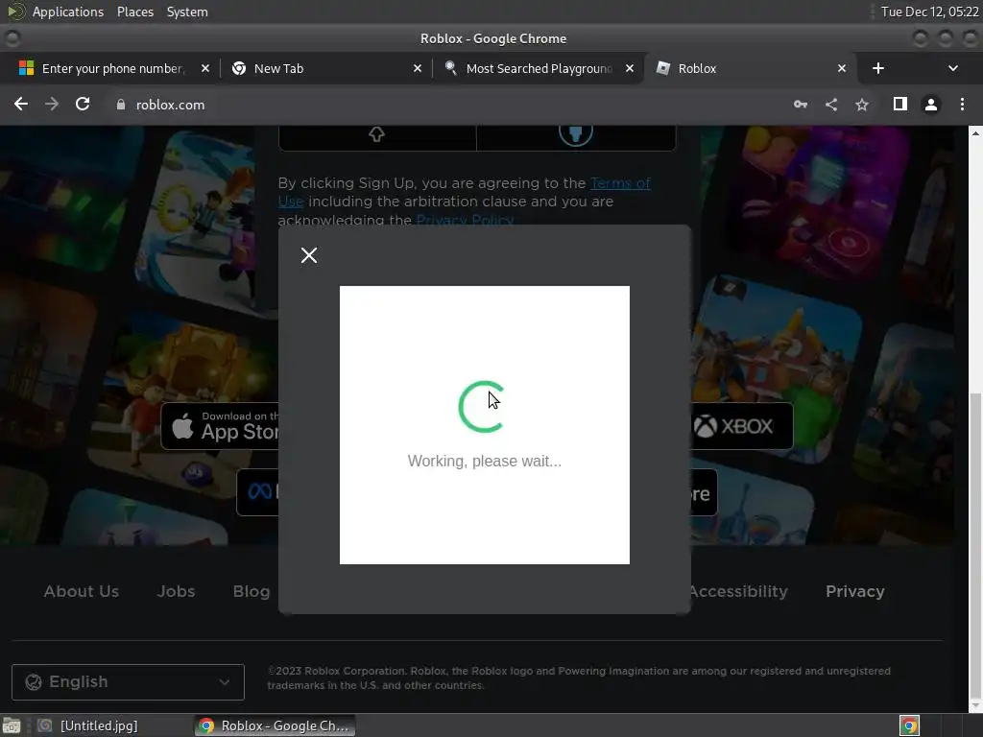Open a new browser tab
983x737 pixels.
(878, 68)
